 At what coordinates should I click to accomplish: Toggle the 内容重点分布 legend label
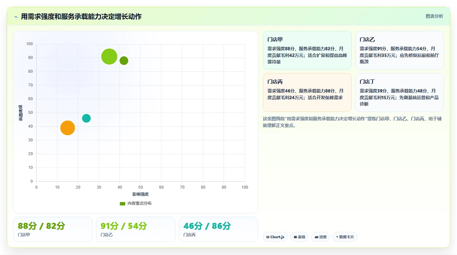click(139, 203)
